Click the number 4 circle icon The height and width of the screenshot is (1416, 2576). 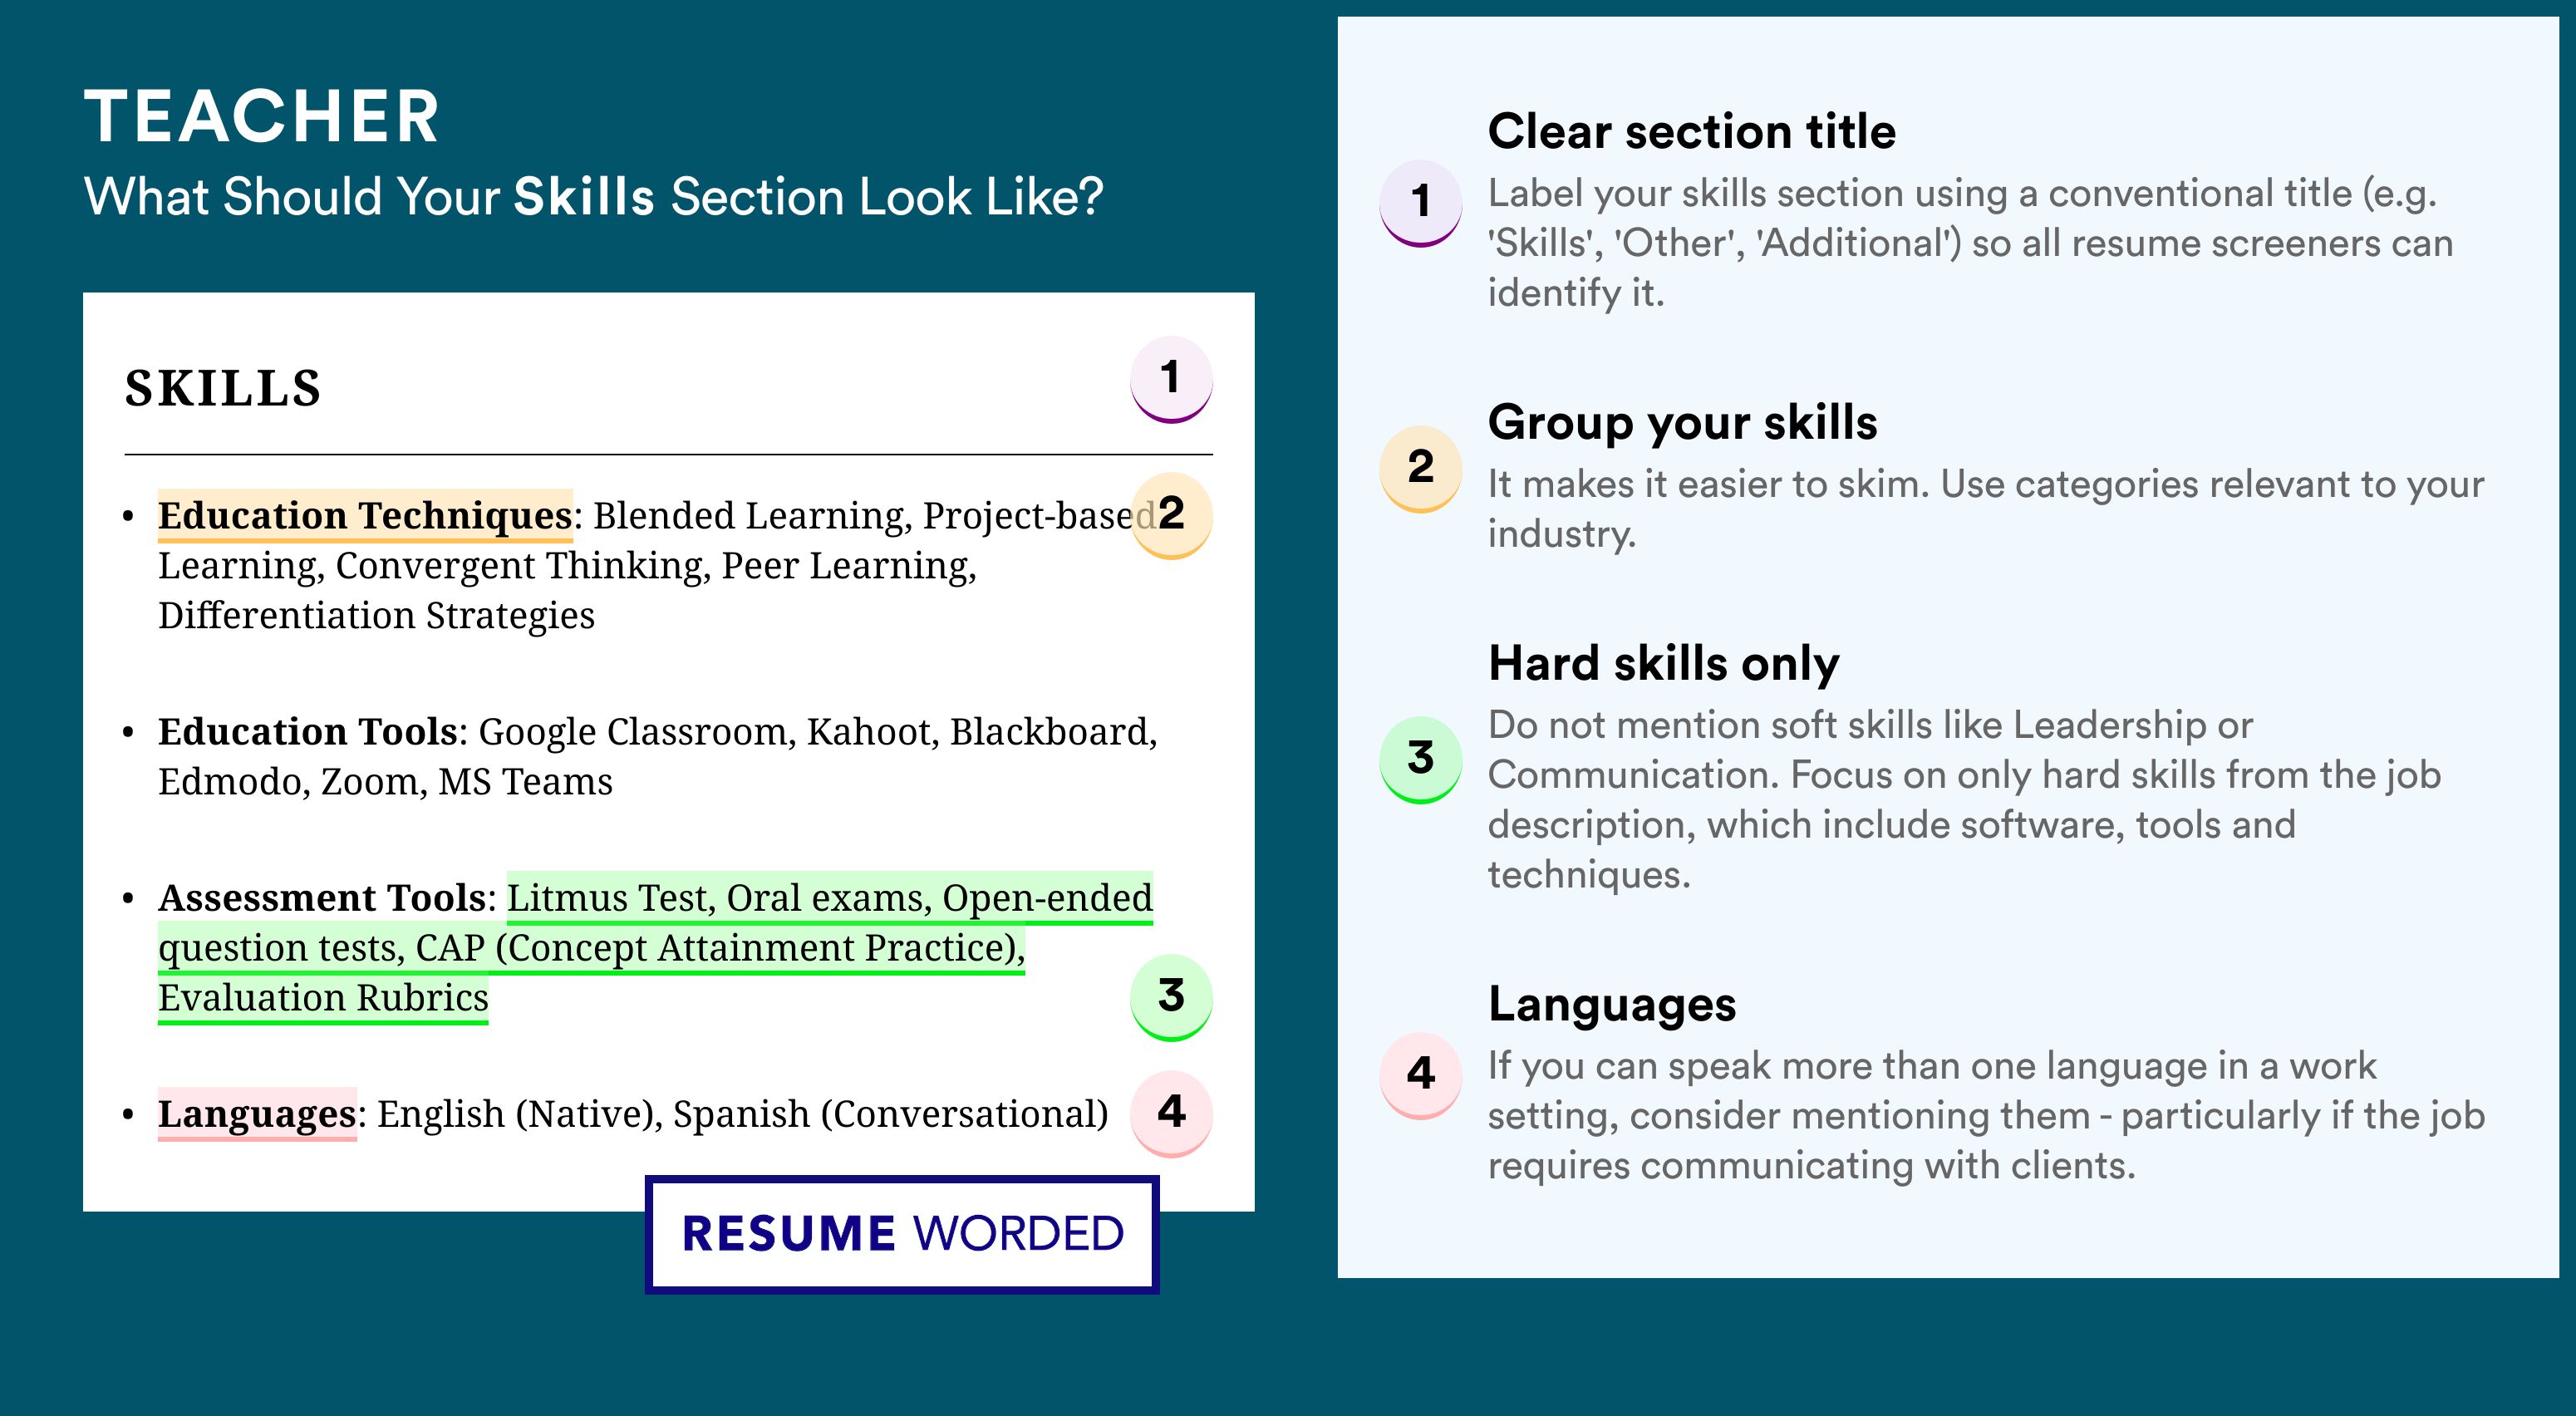coord(1159,1116)
